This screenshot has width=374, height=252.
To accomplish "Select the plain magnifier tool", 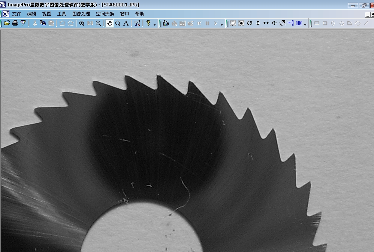I will 118,23.
